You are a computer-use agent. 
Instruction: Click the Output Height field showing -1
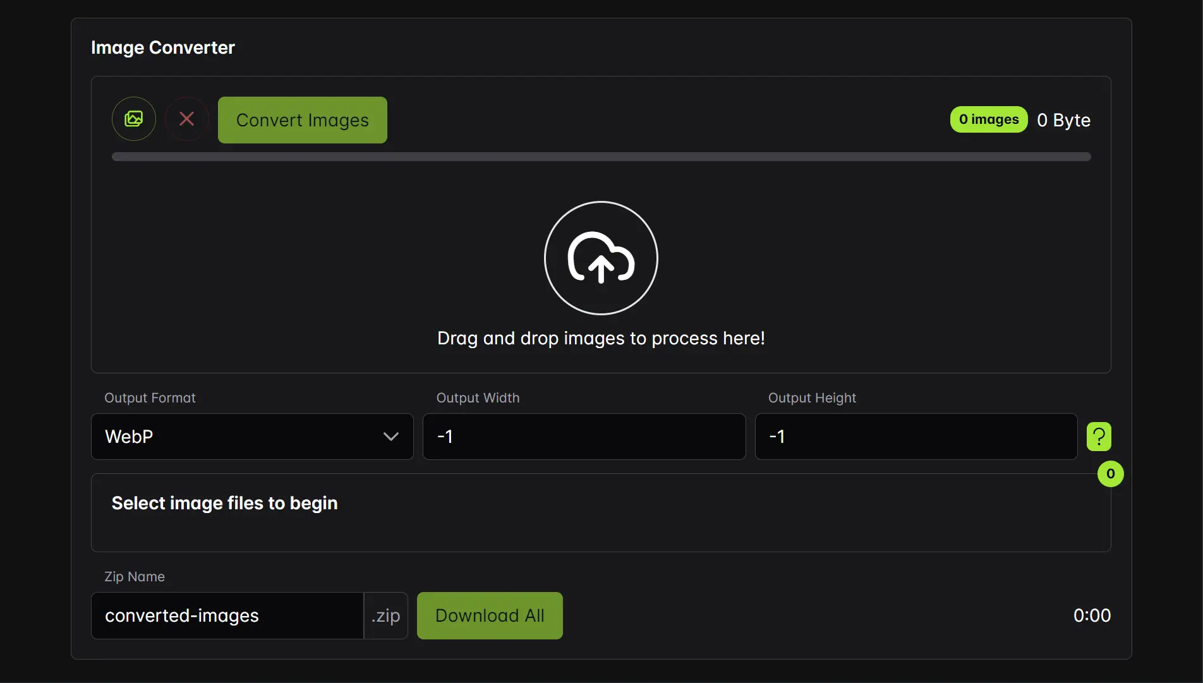915,437
